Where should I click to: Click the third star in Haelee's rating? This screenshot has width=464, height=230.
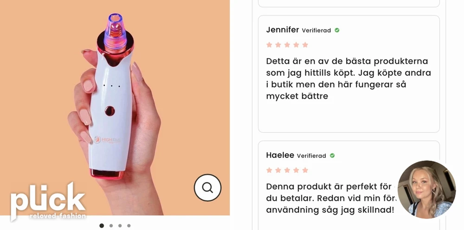287,170
